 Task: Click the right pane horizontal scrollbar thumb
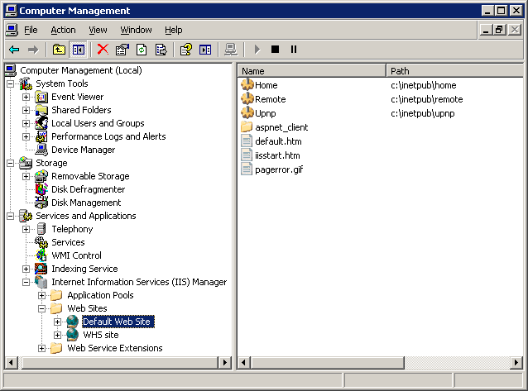[327, 363]
